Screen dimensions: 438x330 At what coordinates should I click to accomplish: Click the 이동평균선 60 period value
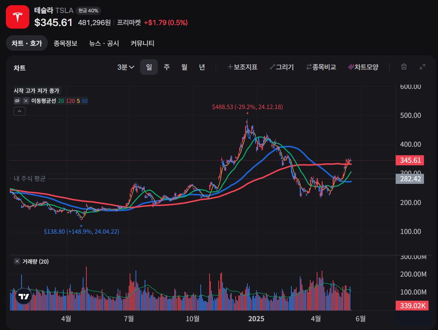coord(85,101)
